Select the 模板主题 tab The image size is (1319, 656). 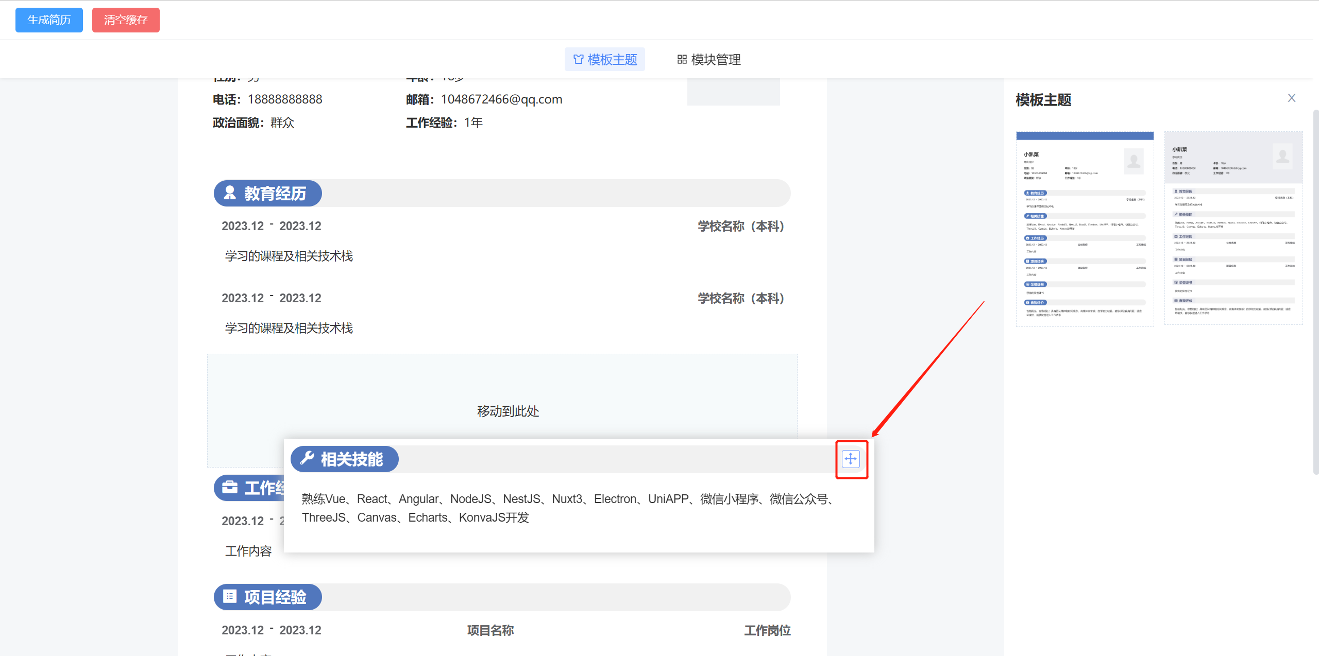click(605, 59)
